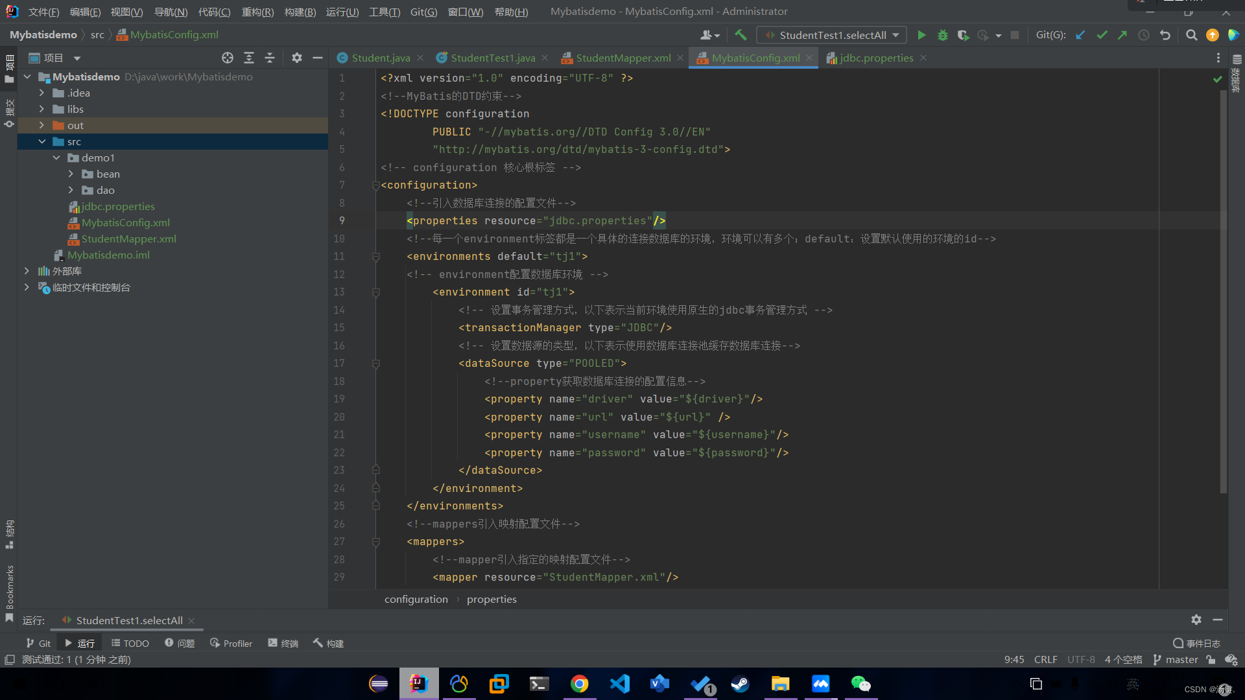Click the Git commit checkmark icon
This screenshot has width=1245, height=700.
click(1102, 35)
